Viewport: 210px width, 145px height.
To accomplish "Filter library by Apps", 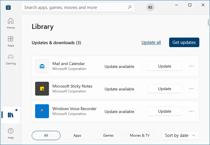I will click(77, 135).
